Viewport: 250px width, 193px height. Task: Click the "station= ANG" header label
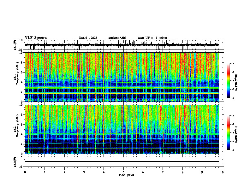tap(117, 38)
